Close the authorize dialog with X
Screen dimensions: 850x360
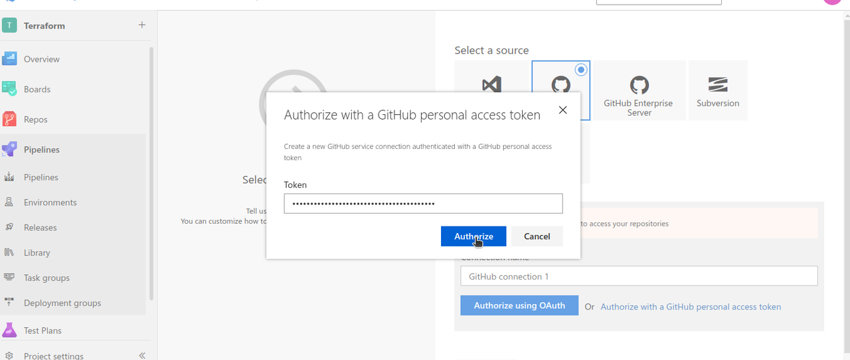click(x=562, y=110)
